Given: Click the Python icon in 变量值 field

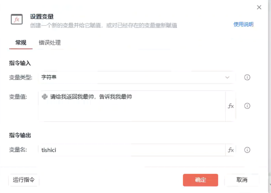Looking at the screenshot, I should click(x=45, y=97).
